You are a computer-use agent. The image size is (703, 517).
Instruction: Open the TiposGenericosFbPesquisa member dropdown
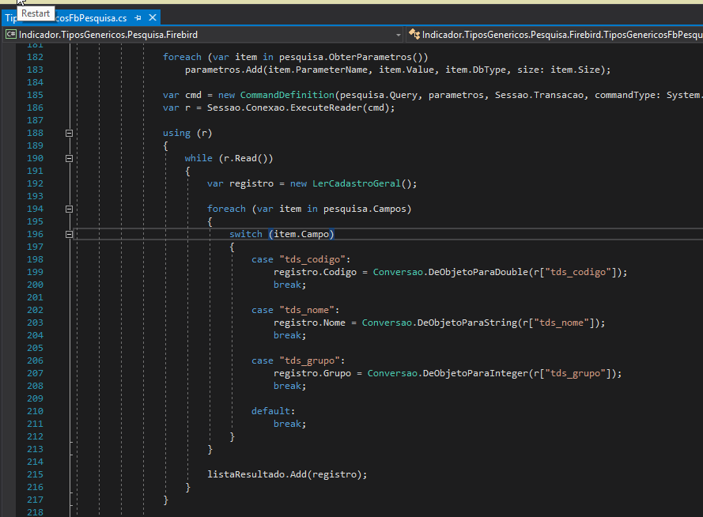coord(696,34)
